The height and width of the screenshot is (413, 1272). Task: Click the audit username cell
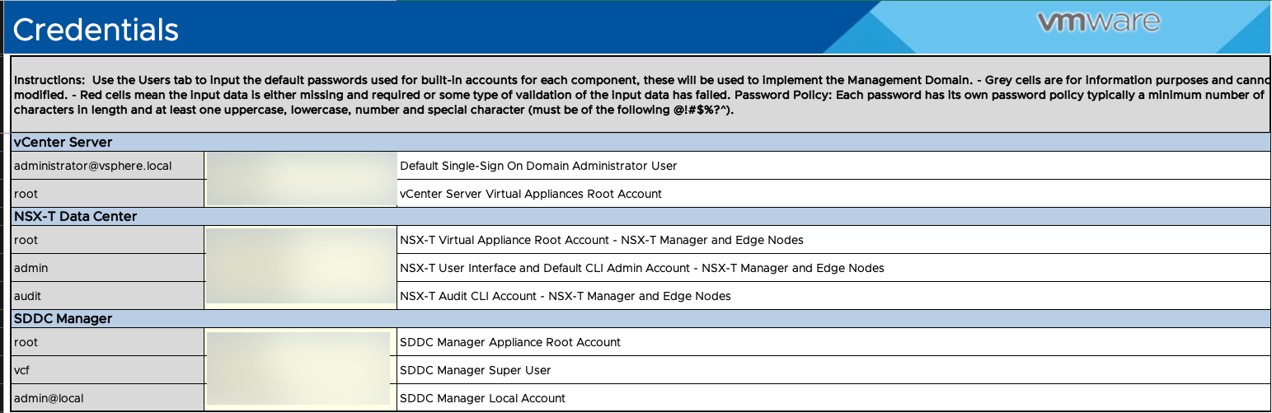click(x=107, y=296)
